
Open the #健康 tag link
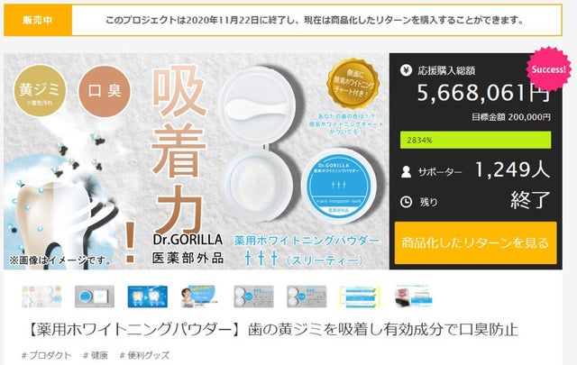point(96,355)
